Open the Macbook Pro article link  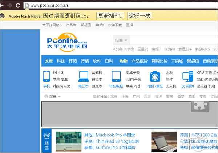pyautogui.click(x=110, y=135)
